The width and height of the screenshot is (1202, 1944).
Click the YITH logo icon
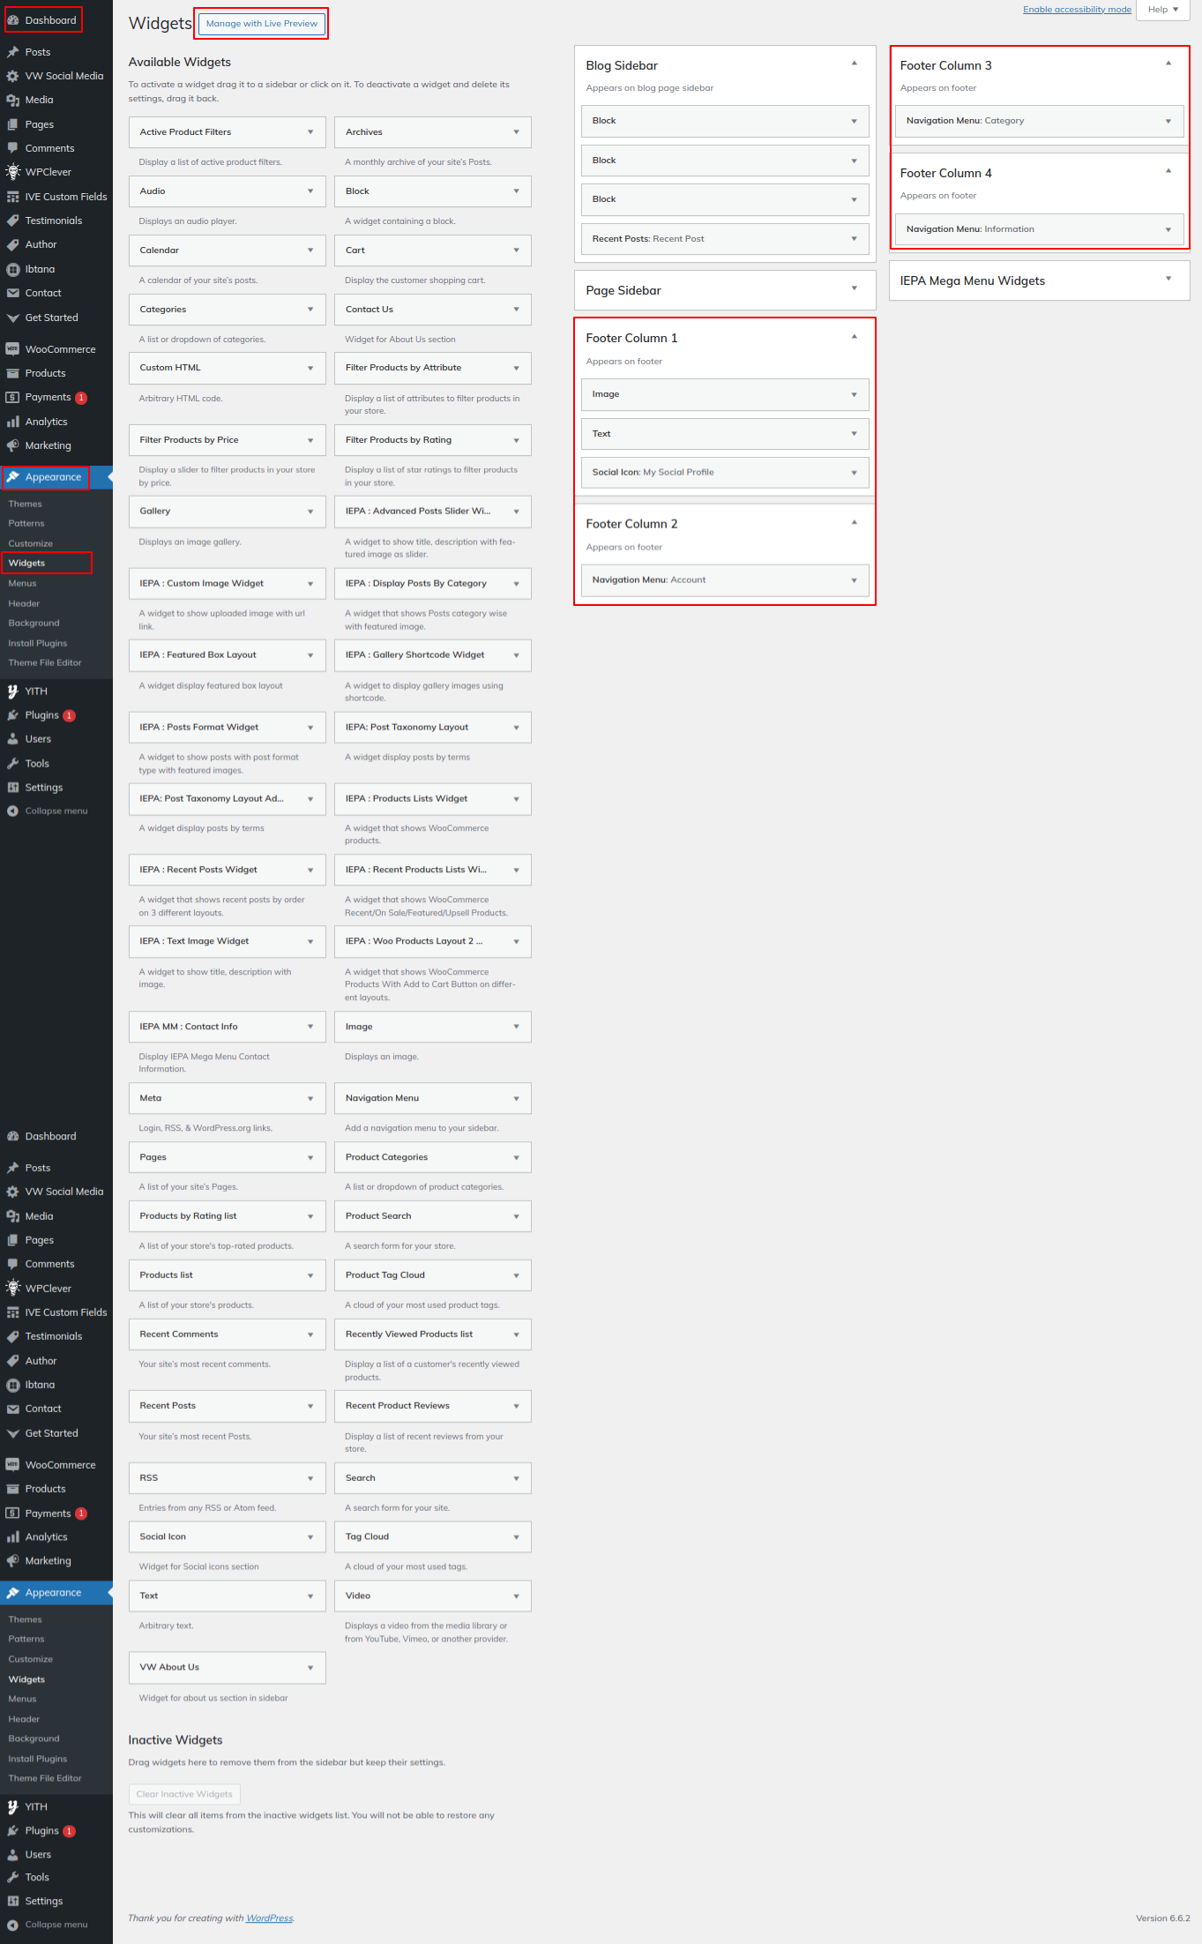coord(13,692)
